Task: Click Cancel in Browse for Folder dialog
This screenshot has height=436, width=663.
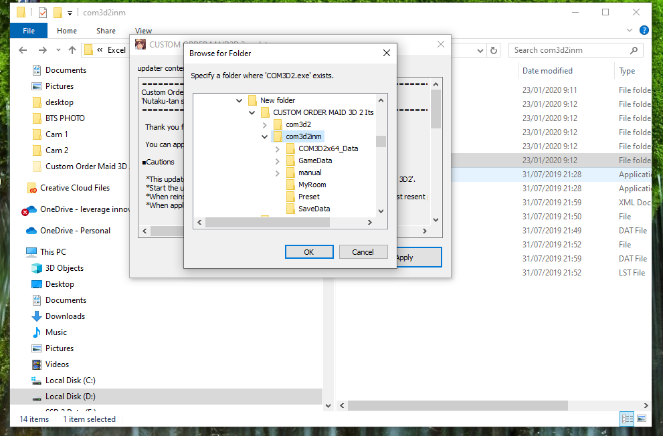Action: pyautogui.click(x=363, y=252)
